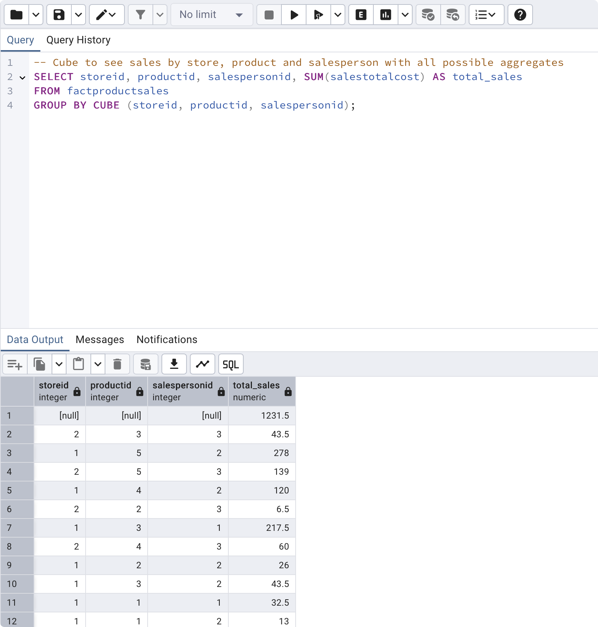Screen dimensions: 598x627
Task: Click the Explain Analyze chart icon
Action: [x=386, y=15]
